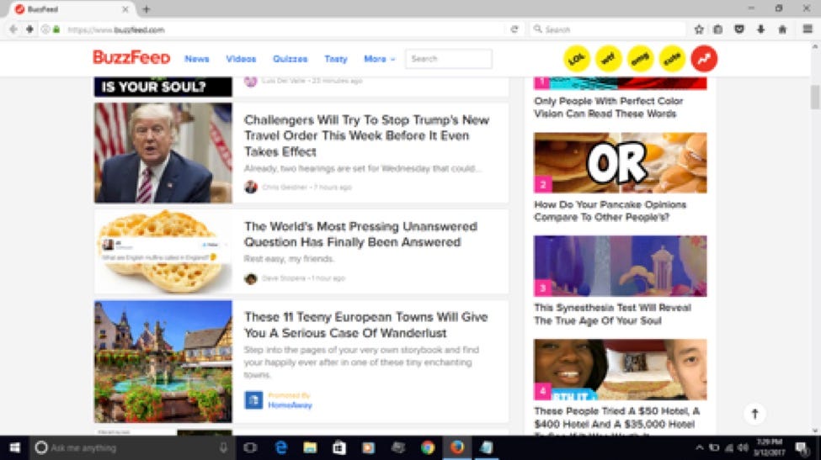Open the bookmarks library icon
The width and height of the screenshot is (821, 460).
[718, 29]
